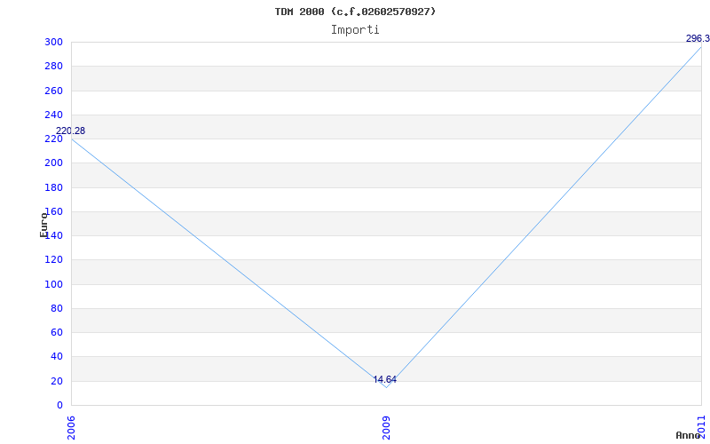This screenshot has height=444, width=710.
Task: Click the 180 y-axis tick label
Action: pyautogui.click(x=53, y=187)
